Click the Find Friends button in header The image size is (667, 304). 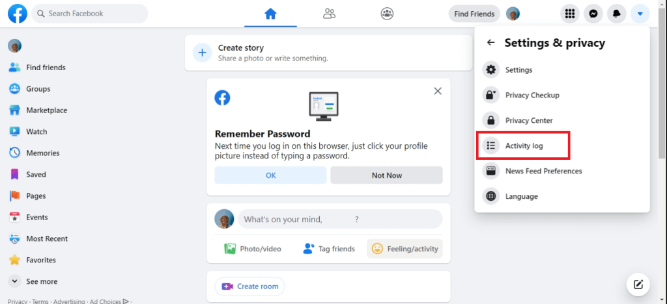click(474, 14)
